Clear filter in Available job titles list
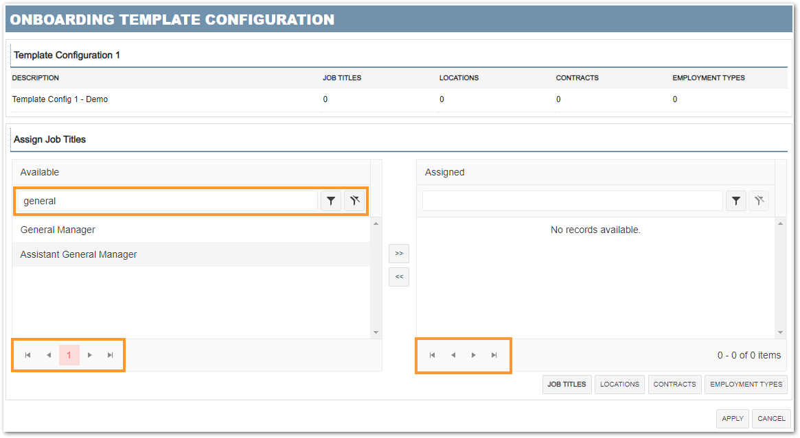Viewport: 800px width, 438px height. click(354, 201)
